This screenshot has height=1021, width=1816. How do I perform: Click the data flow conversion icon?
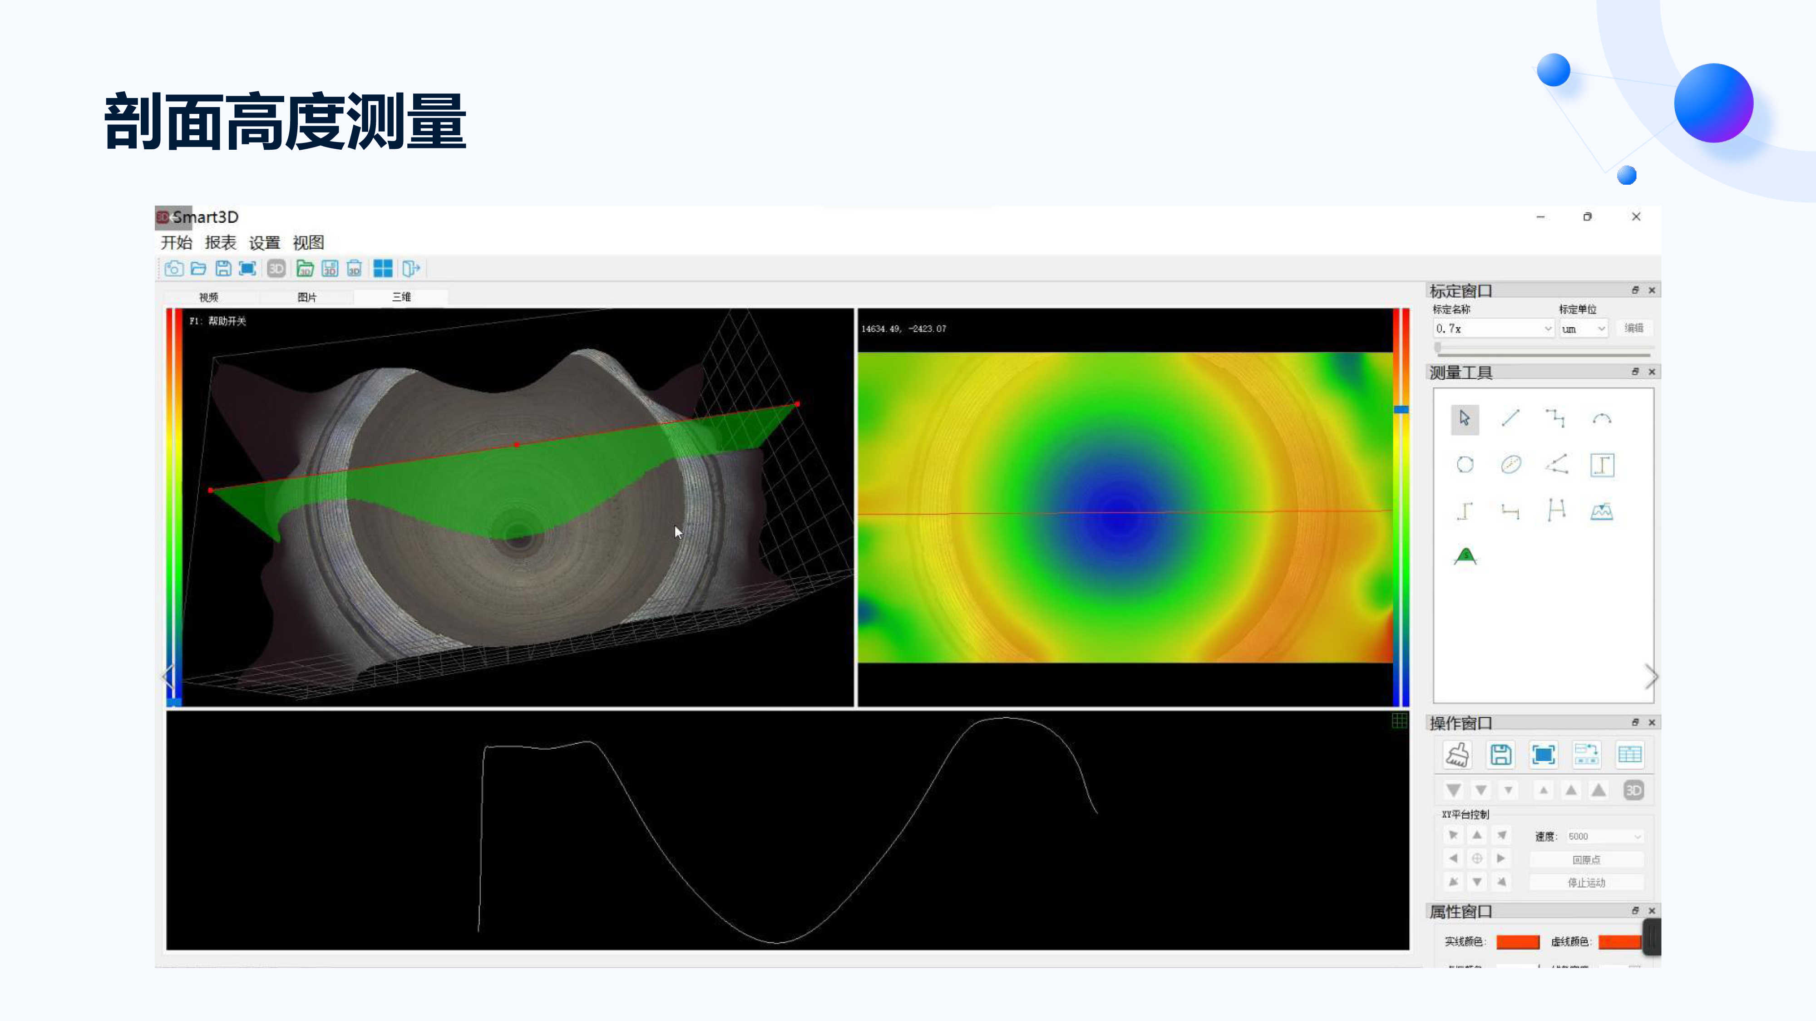(1586, 754)
